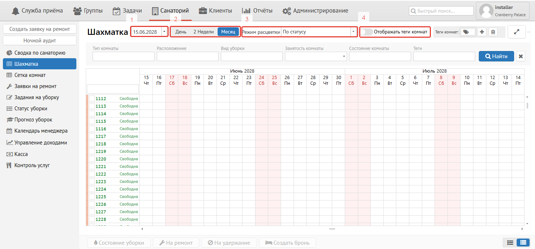This screenshot has width=535, height=249.
Task: Click horizontal scrollbar thumb of chessboard
Action: 332,229
